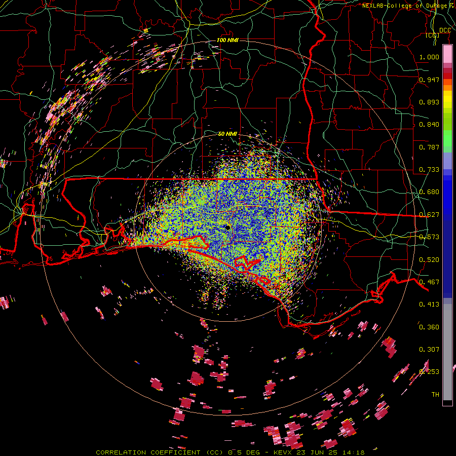Click the 1.000 legend value
The image size is (456, 456).
[429, 57]
